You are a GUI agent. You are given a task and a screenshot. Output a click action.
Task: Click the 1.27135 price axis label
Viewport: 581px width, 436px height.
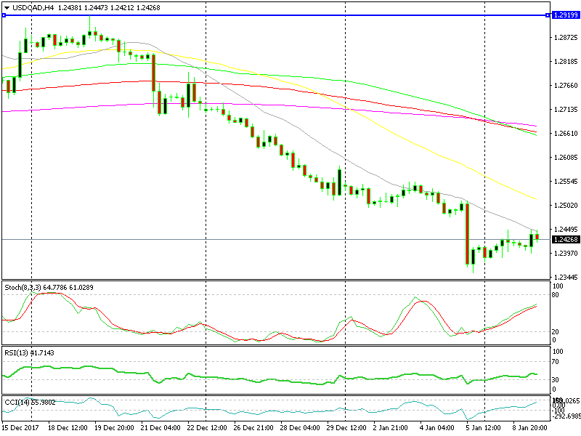(566, 110)
